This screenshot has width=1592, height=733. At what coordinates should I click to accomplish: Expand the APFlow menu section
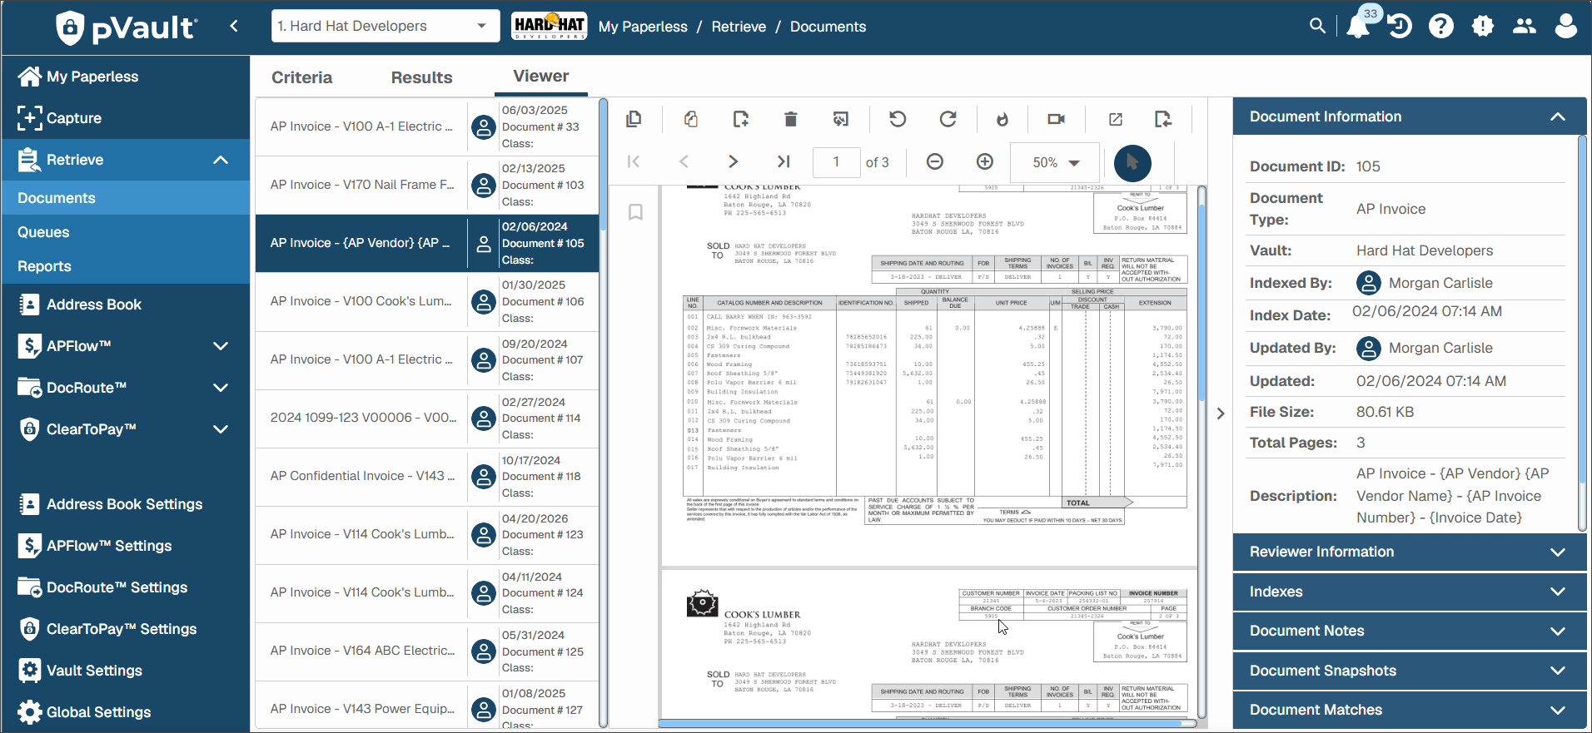pos(221,346)
